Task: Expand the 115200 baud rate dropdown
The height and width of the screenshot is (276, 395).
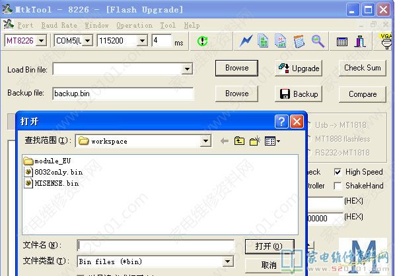Action: [142, 40]
